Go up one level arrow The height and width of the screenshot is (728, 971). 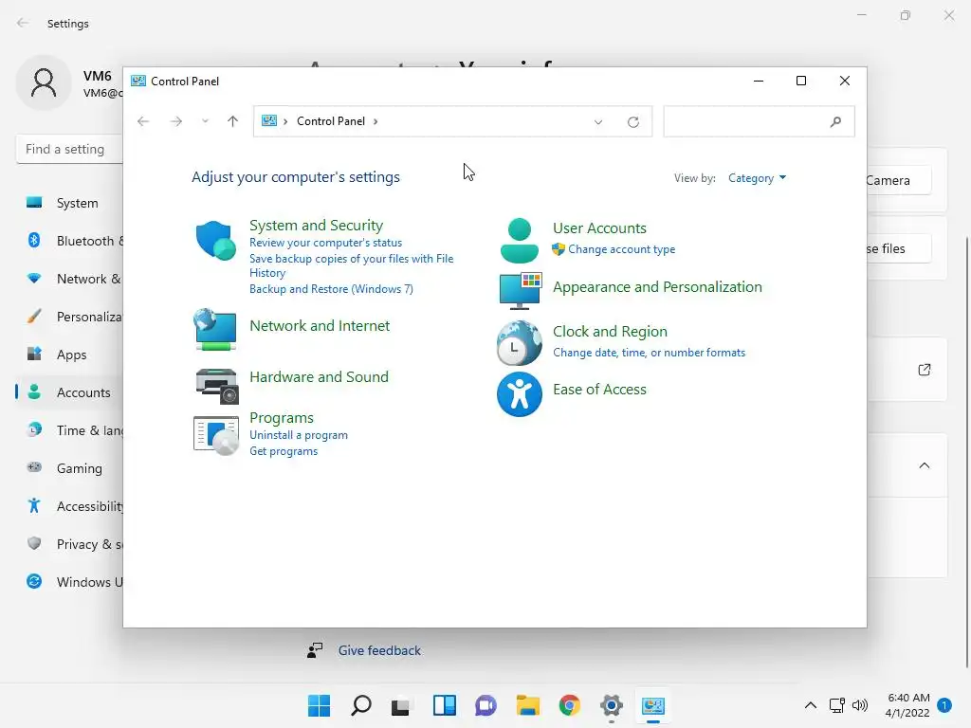(233, 121)
